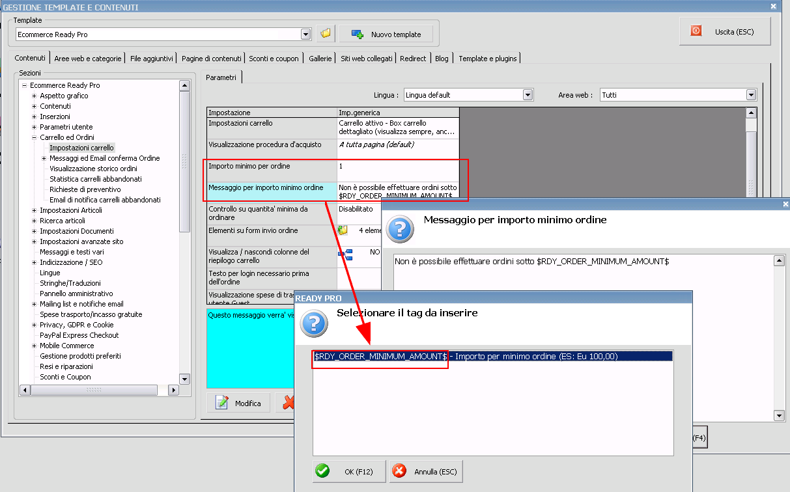
Task: Select Visualizzazione storico ordini tree item
Action: click(x=93, y=169)
